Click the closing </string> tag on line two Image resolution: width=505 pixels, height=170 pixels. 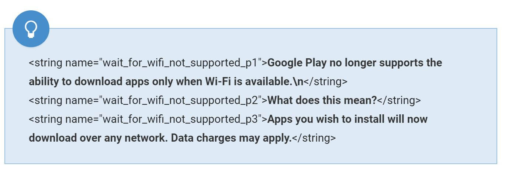click(325, 81)
